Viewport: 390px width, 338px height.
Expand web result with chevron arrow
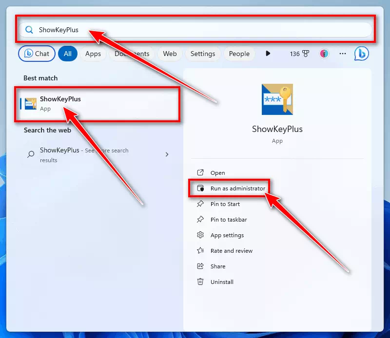pyautogui.click(x=167, y=154)
